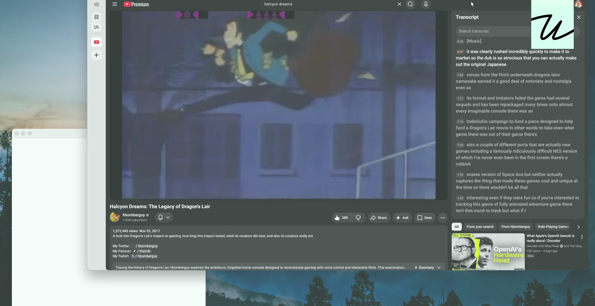Click the video player frame

(278, 105)
